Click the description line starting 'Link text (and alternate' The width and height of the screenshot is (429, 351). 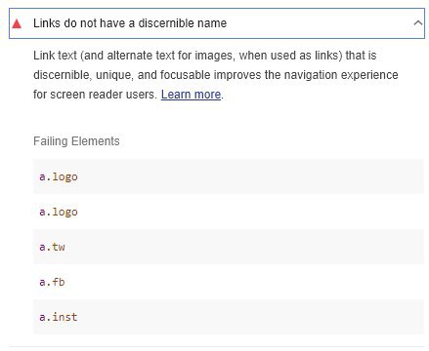[x=205, y=56]
